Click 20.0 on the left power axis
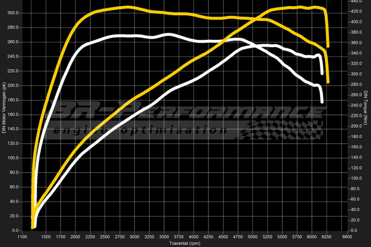 click(14, 216)
